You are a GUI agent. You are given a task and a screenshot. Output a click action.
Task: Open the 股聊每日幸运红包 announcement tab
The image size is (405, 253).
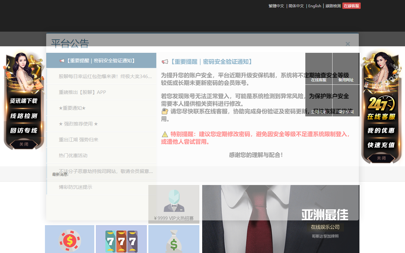[101, 76]
